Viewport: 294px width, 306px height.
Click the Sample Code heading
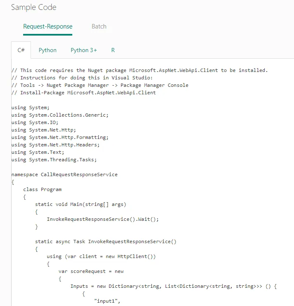click(x=34, y=7)
